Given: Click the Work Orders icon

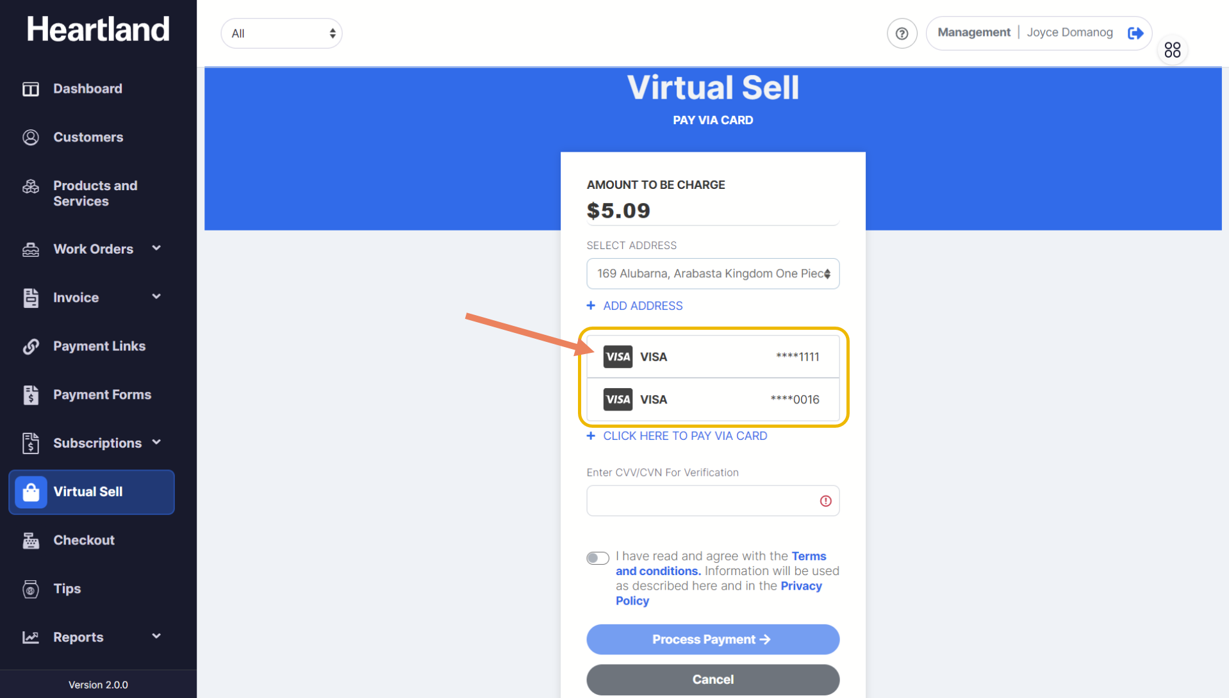Looking at the screenshot, I should 31,250.
